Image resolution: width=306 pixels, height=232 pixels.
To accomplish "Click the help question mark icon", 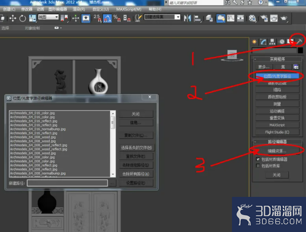I will point(261,2).
